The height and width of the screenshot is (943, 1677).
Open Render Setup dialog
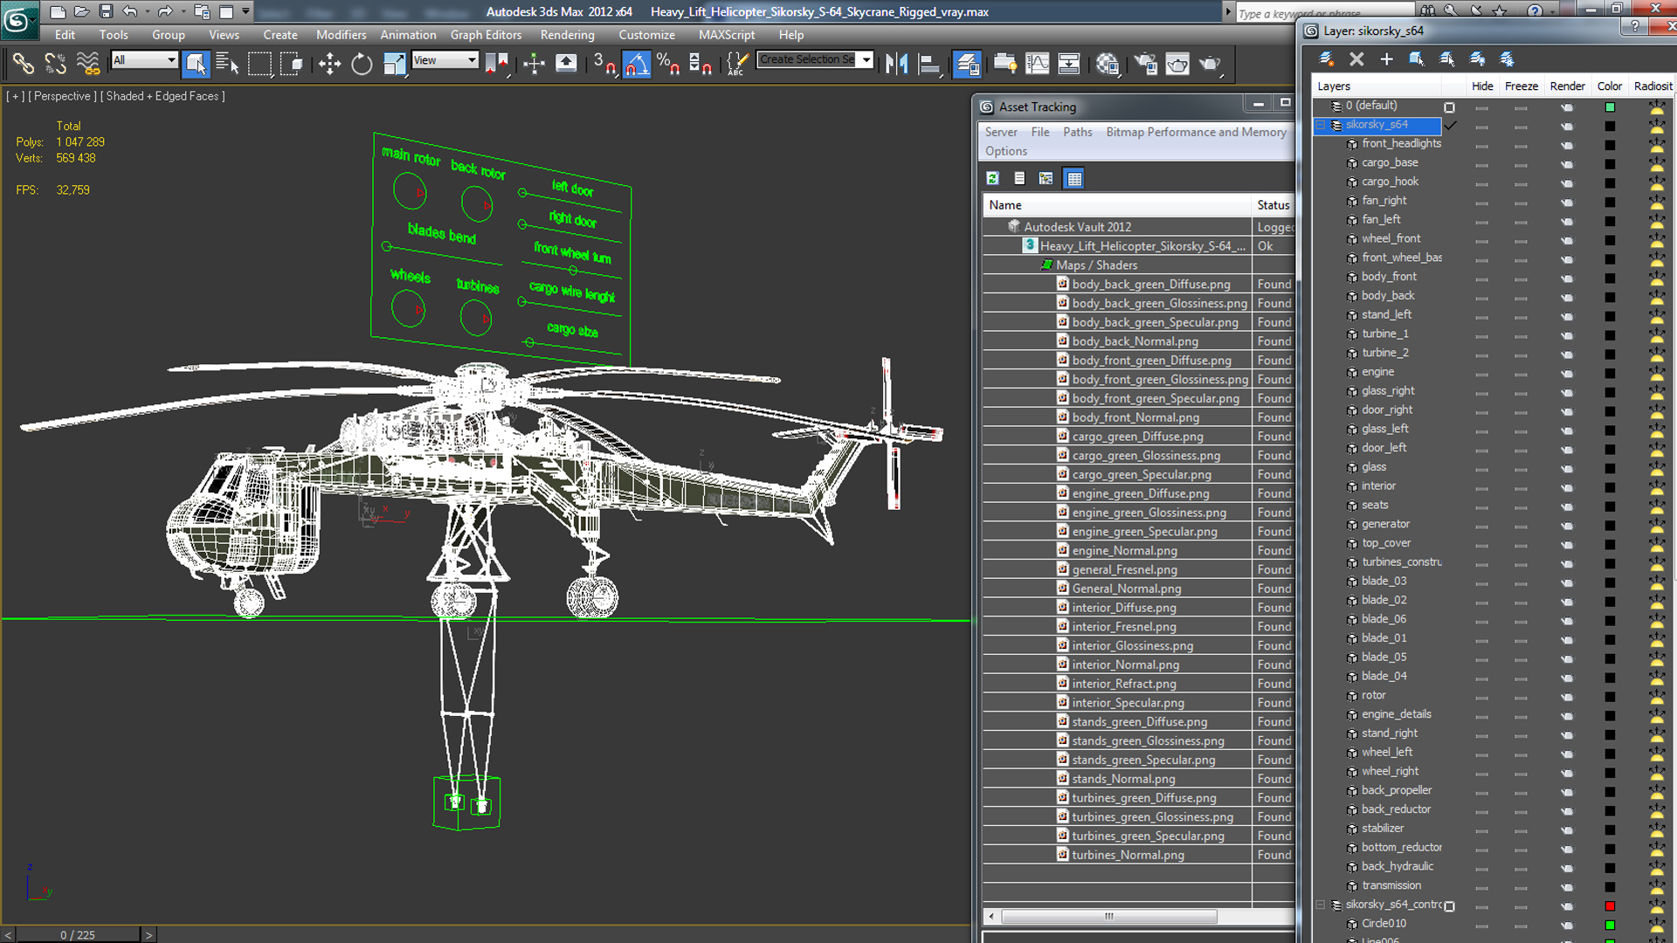pyautogui.click(x=1145, y=64)
